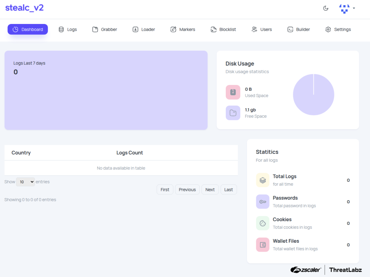Open the Logs section icon
370x277 pixels.
click(61, 29)
